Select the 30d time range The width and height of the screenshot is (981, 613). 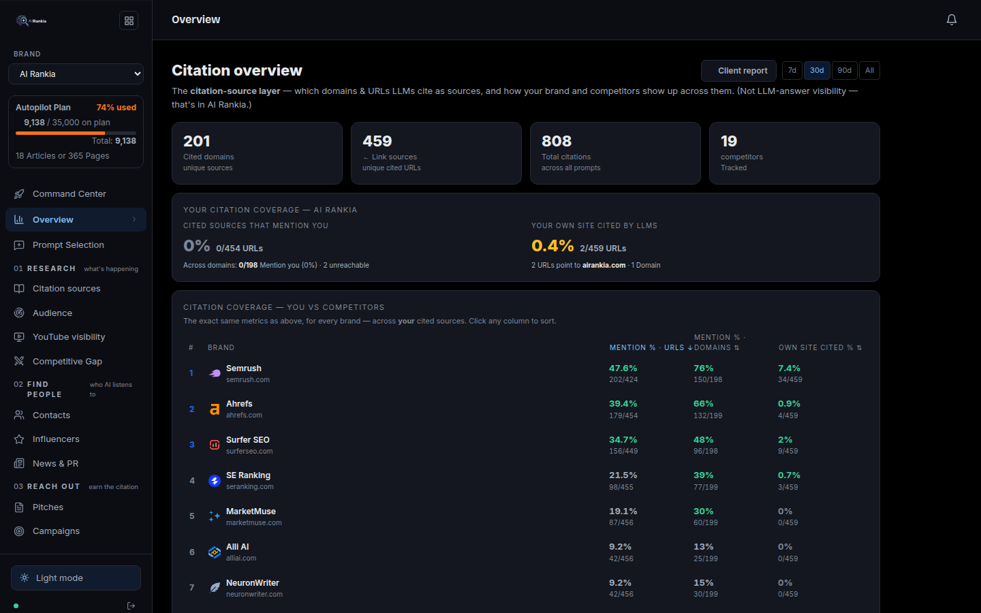pos(817,71)
